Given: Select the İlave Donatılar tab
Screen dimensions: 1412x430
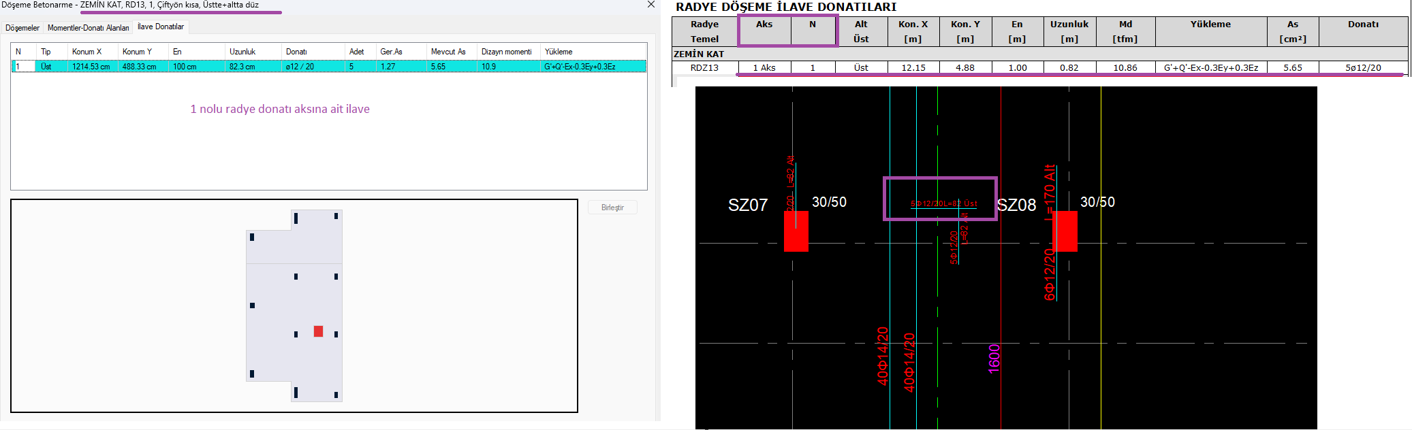Looking at the screenshot, I should tap(161, 27).
